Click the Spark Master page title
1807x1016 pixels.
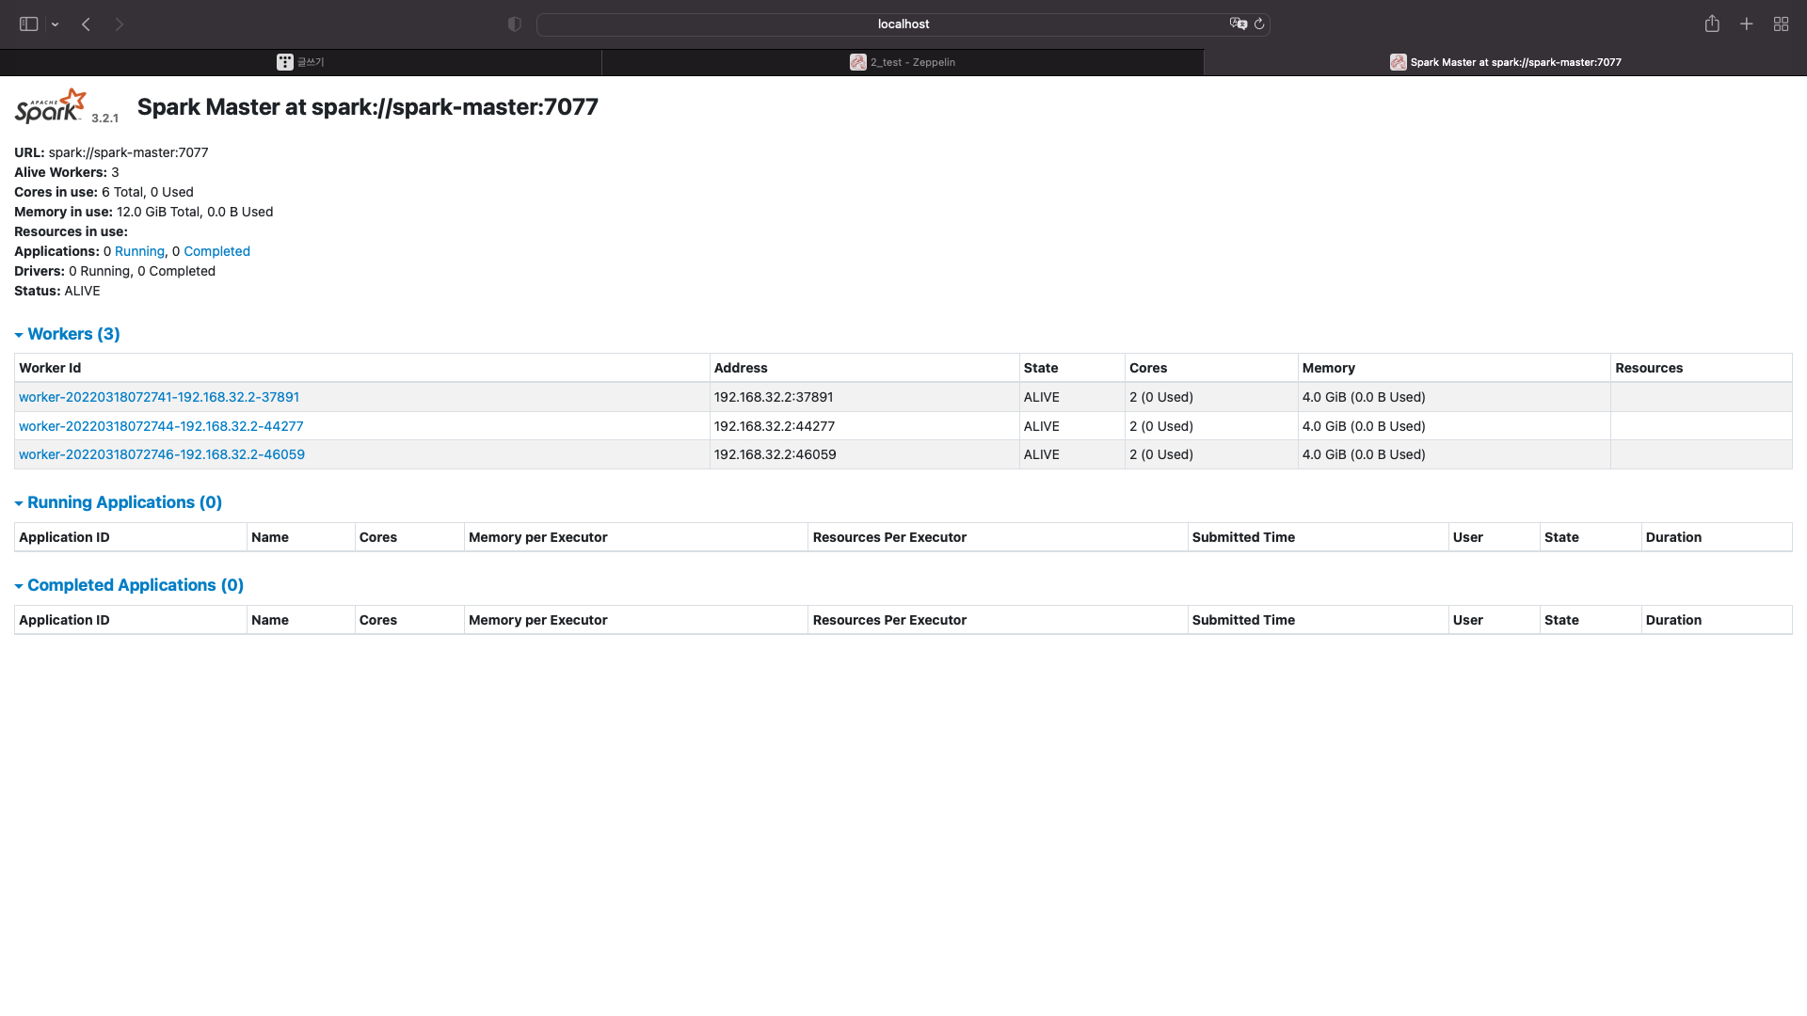pyautogui.click(x=368, y=107)
